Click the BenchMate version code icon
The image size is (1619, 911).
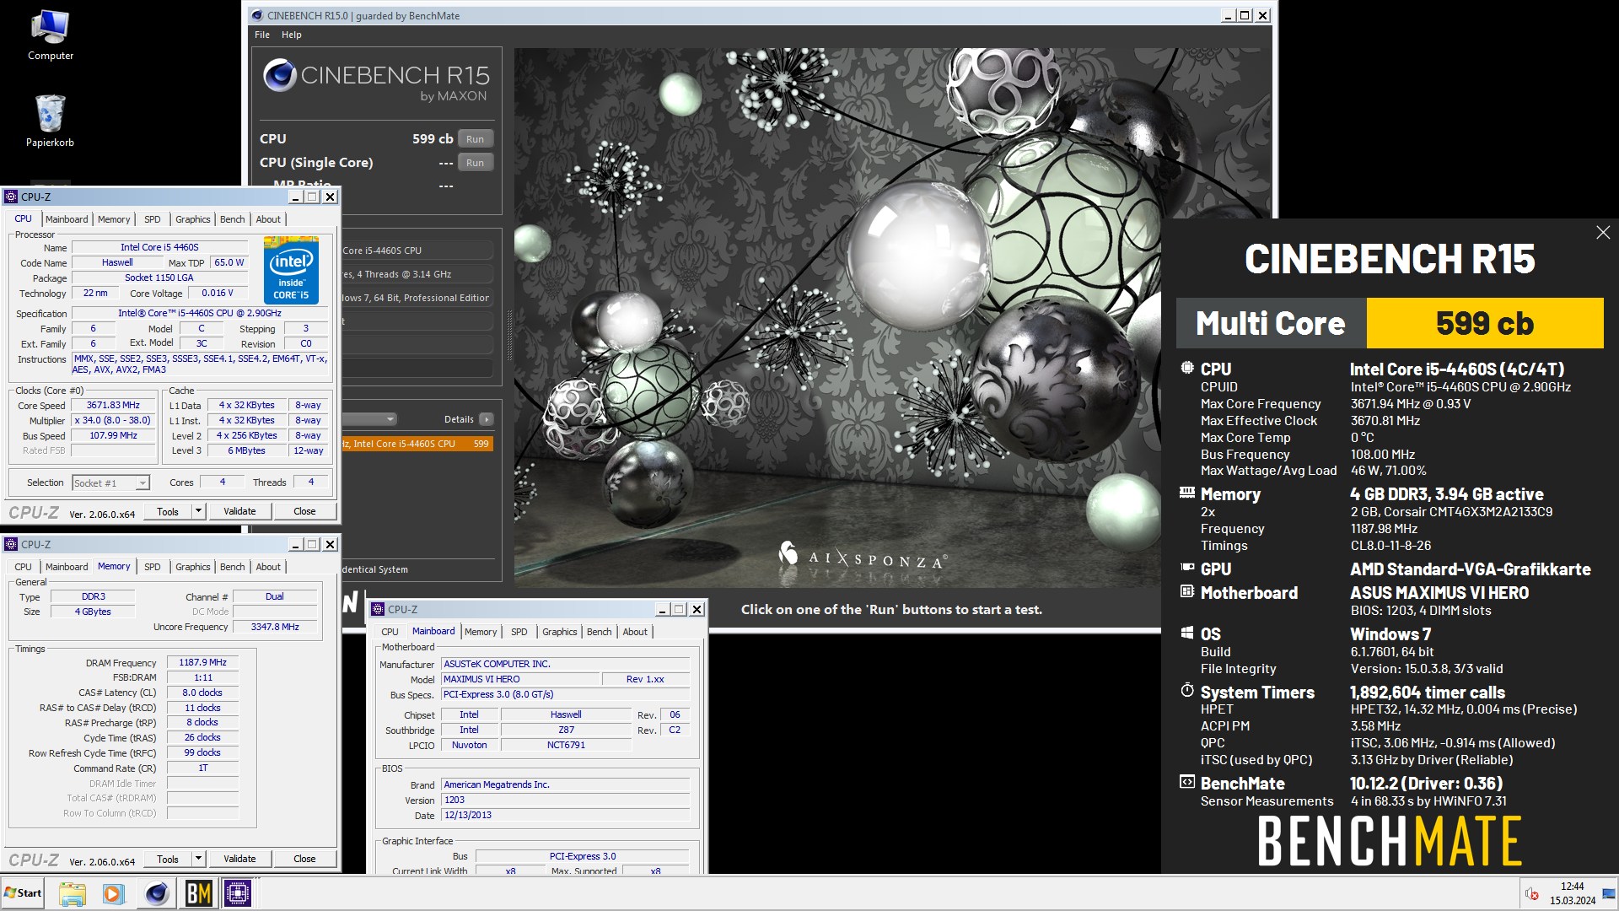(x=1187, y=782)
